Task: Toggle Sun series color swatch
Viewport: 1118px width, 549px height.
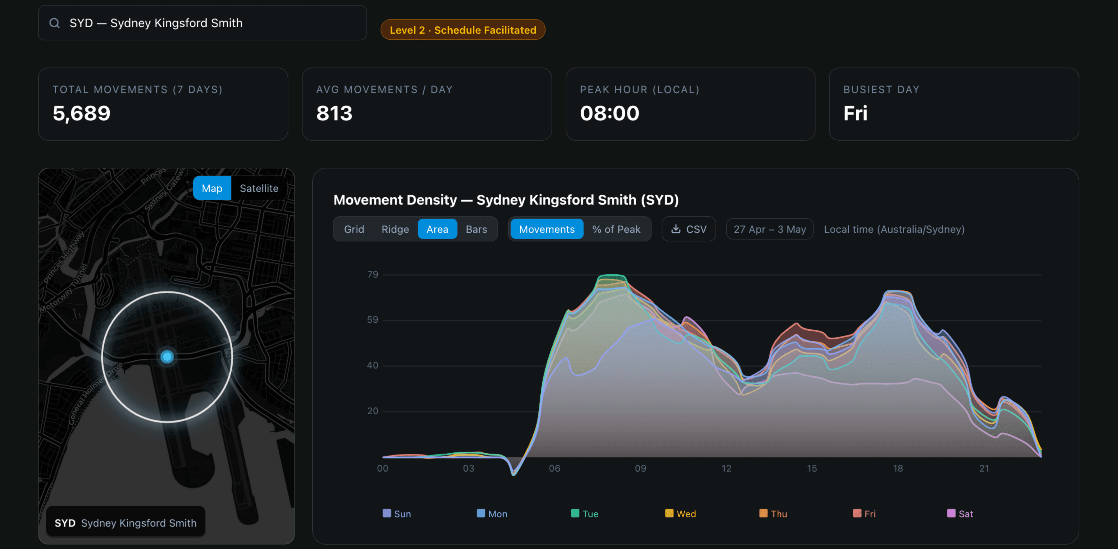Action: [387, 513]
